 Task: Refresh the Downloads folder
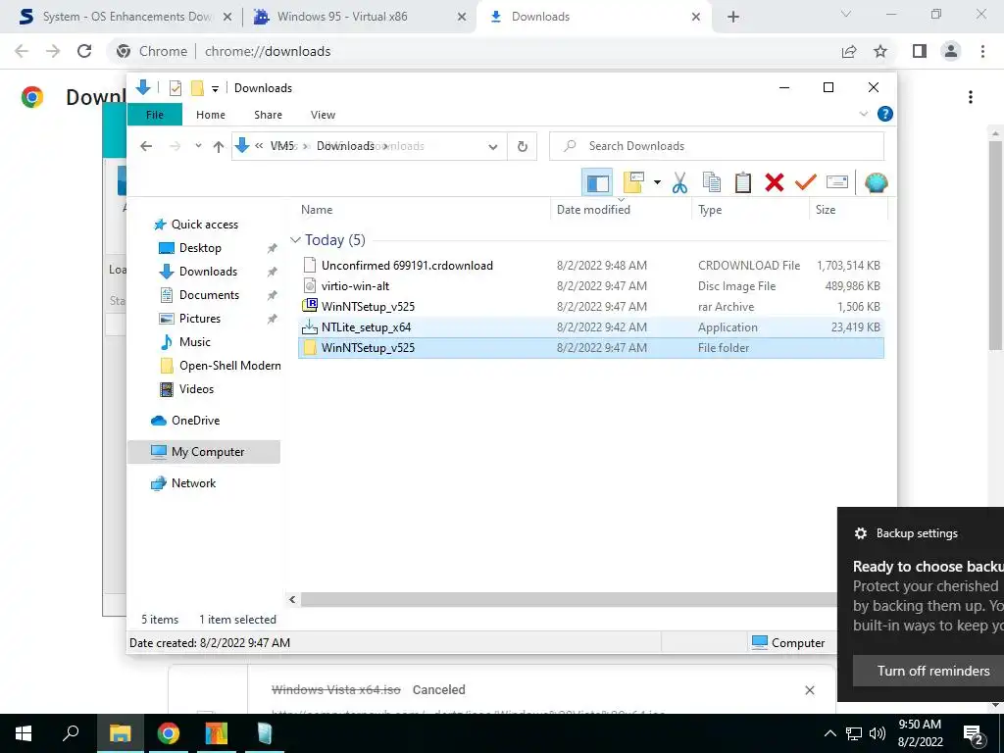pos(523,147)
